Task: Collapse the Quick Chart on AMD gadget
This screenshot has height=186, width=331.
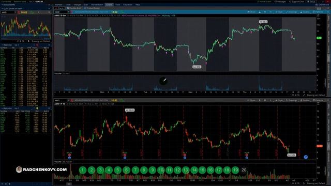Action: tap(2, 9)
